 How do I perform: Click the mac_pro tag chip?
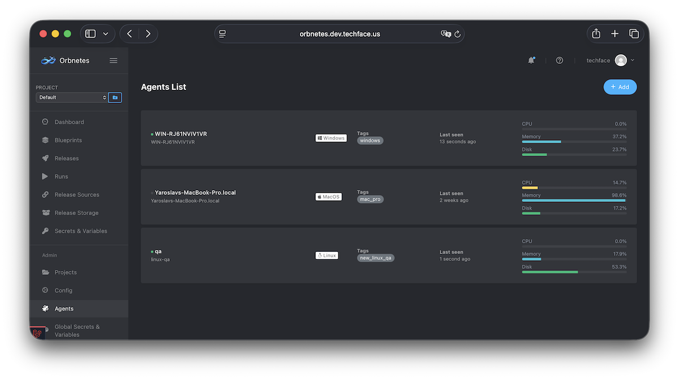point(370,199)
